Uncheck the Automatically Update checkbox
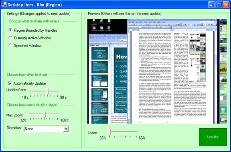Screen dimensions: 231x152 tap(10, 83)
